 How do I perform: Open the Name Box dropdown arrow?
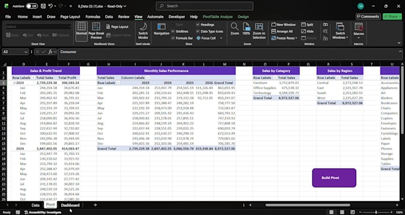pyautogui.click(x=26, y=52)
